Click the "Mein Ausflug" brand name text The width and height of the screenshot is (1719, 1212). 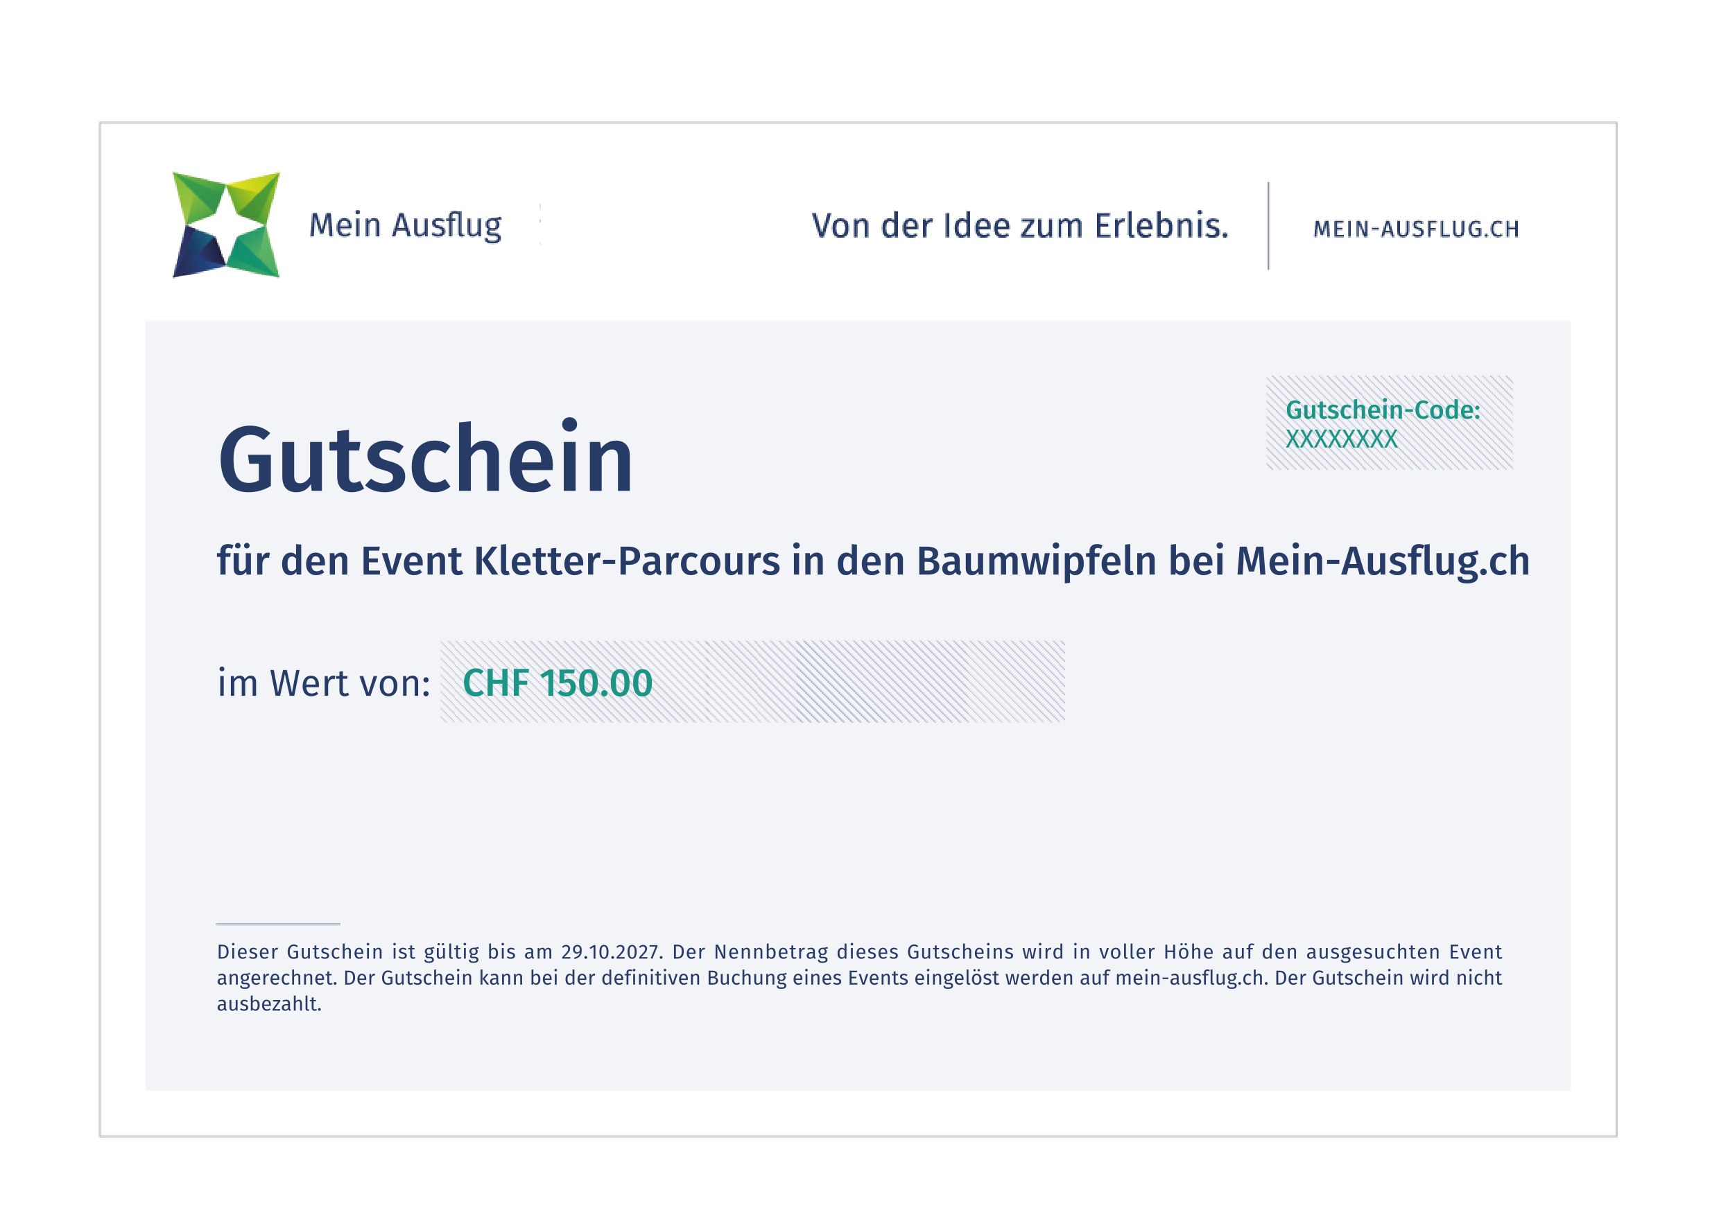pyautogui.click(x=405, y=226)
